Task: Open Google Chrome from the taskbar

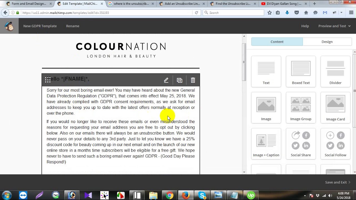Action: pos(169,195)
